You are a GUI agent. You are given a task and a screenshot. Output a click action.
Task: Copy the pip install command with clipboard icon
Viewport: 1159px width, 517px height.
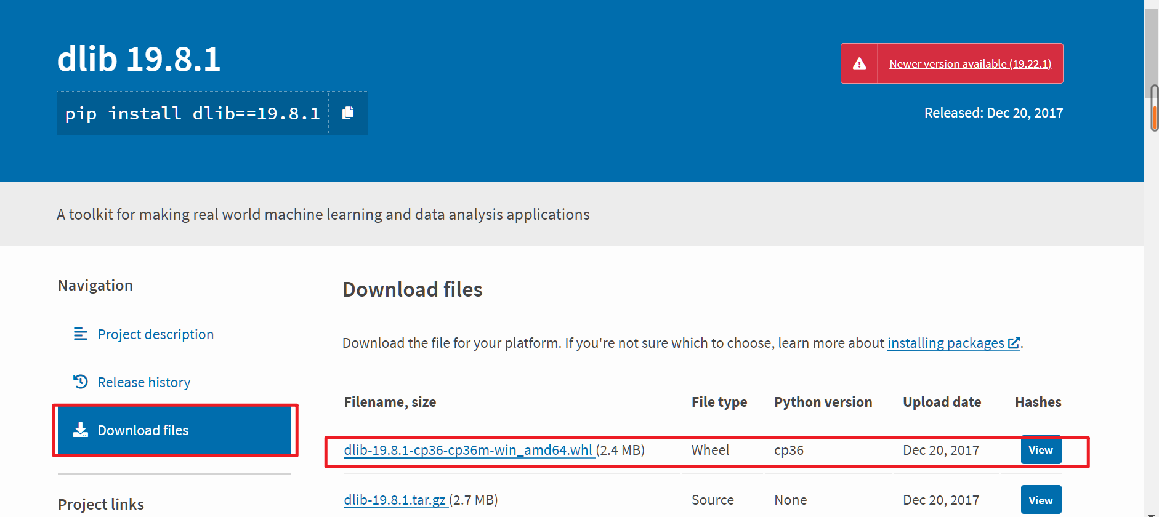[x=348, y=113]
